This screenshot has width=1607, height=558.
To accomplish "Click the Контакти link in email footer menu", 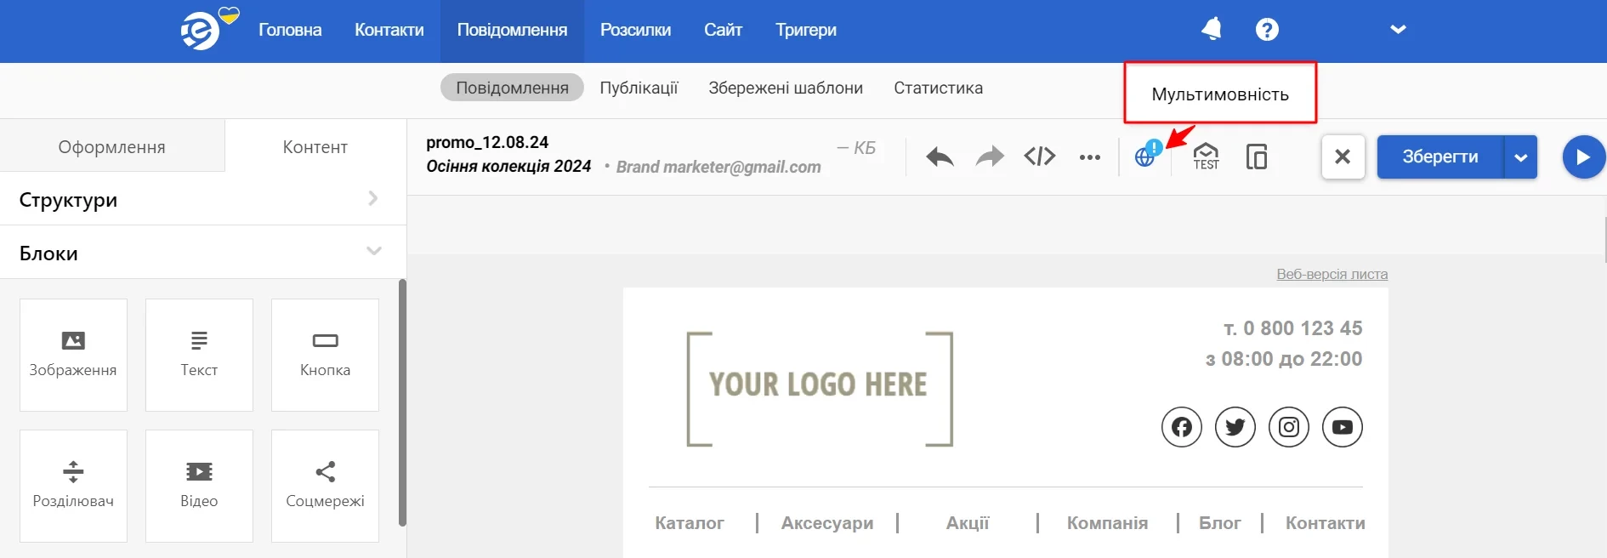I will point(1325,523).
